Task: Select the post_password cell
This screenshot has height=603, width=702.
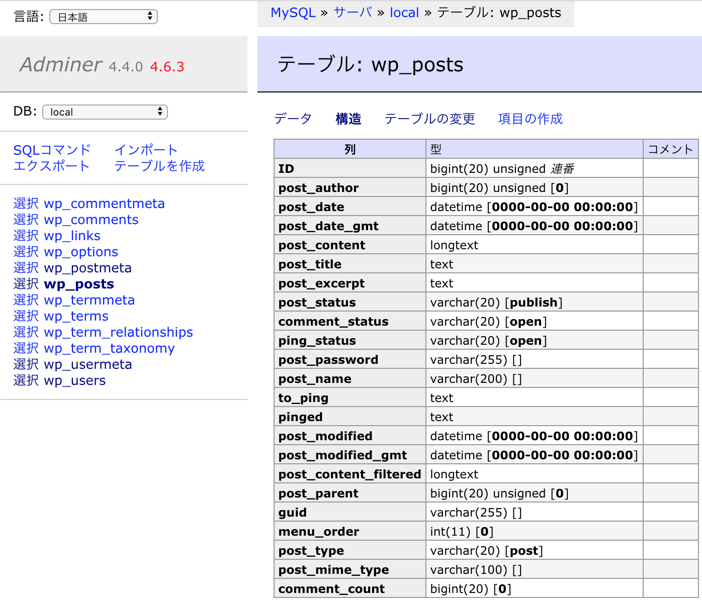Action: [350, 359]
